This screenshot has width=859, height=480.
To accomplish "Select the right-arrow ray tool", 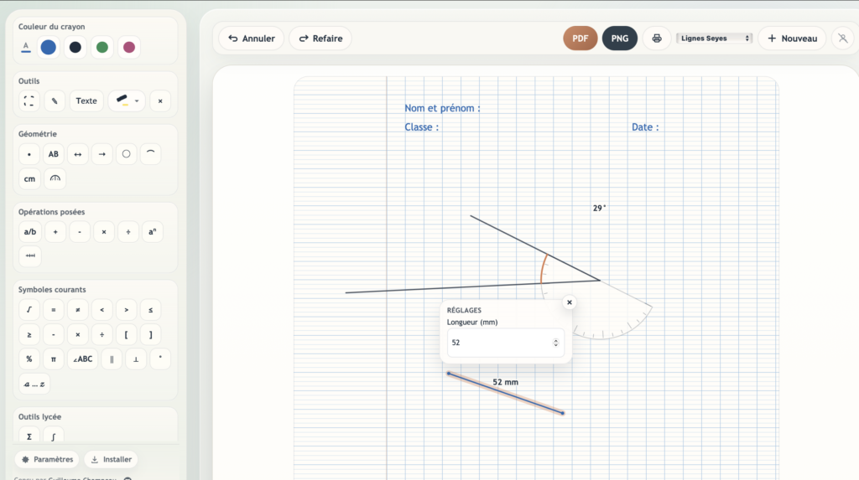I will (x=102, y=154).
